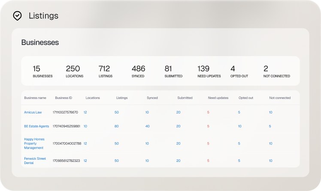Click the Amicus Law business ID 171110027576670
The height and width of the screenshot is (191, 321).
[x=65, y=112]
